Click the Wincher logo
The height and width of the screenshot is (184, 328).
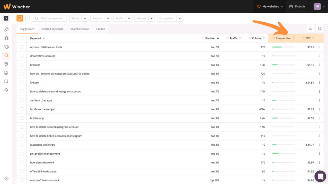(x=17, y=7)
